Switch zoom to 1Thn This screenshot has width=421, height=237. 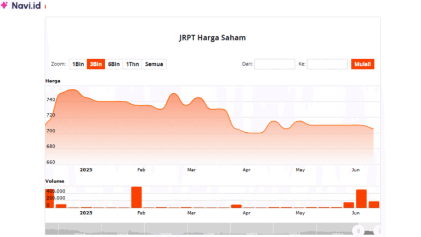pyautogui.click(x=132, y=64)
